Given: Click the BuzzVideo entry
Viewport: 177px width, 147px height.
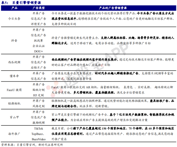Looking at the screenshot, I should pos(39,139).
